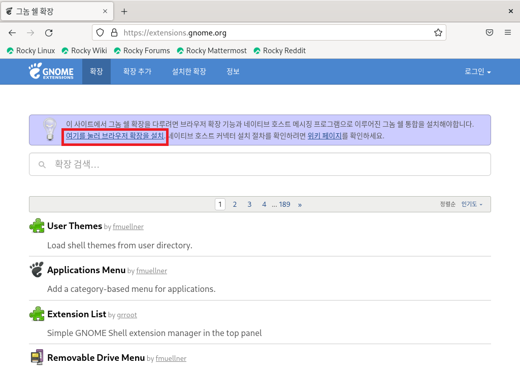Image resolution: width=520 pixels, height=373 pixels.
Task: Go to page 4 of extensions
Action: pos(264,204)
